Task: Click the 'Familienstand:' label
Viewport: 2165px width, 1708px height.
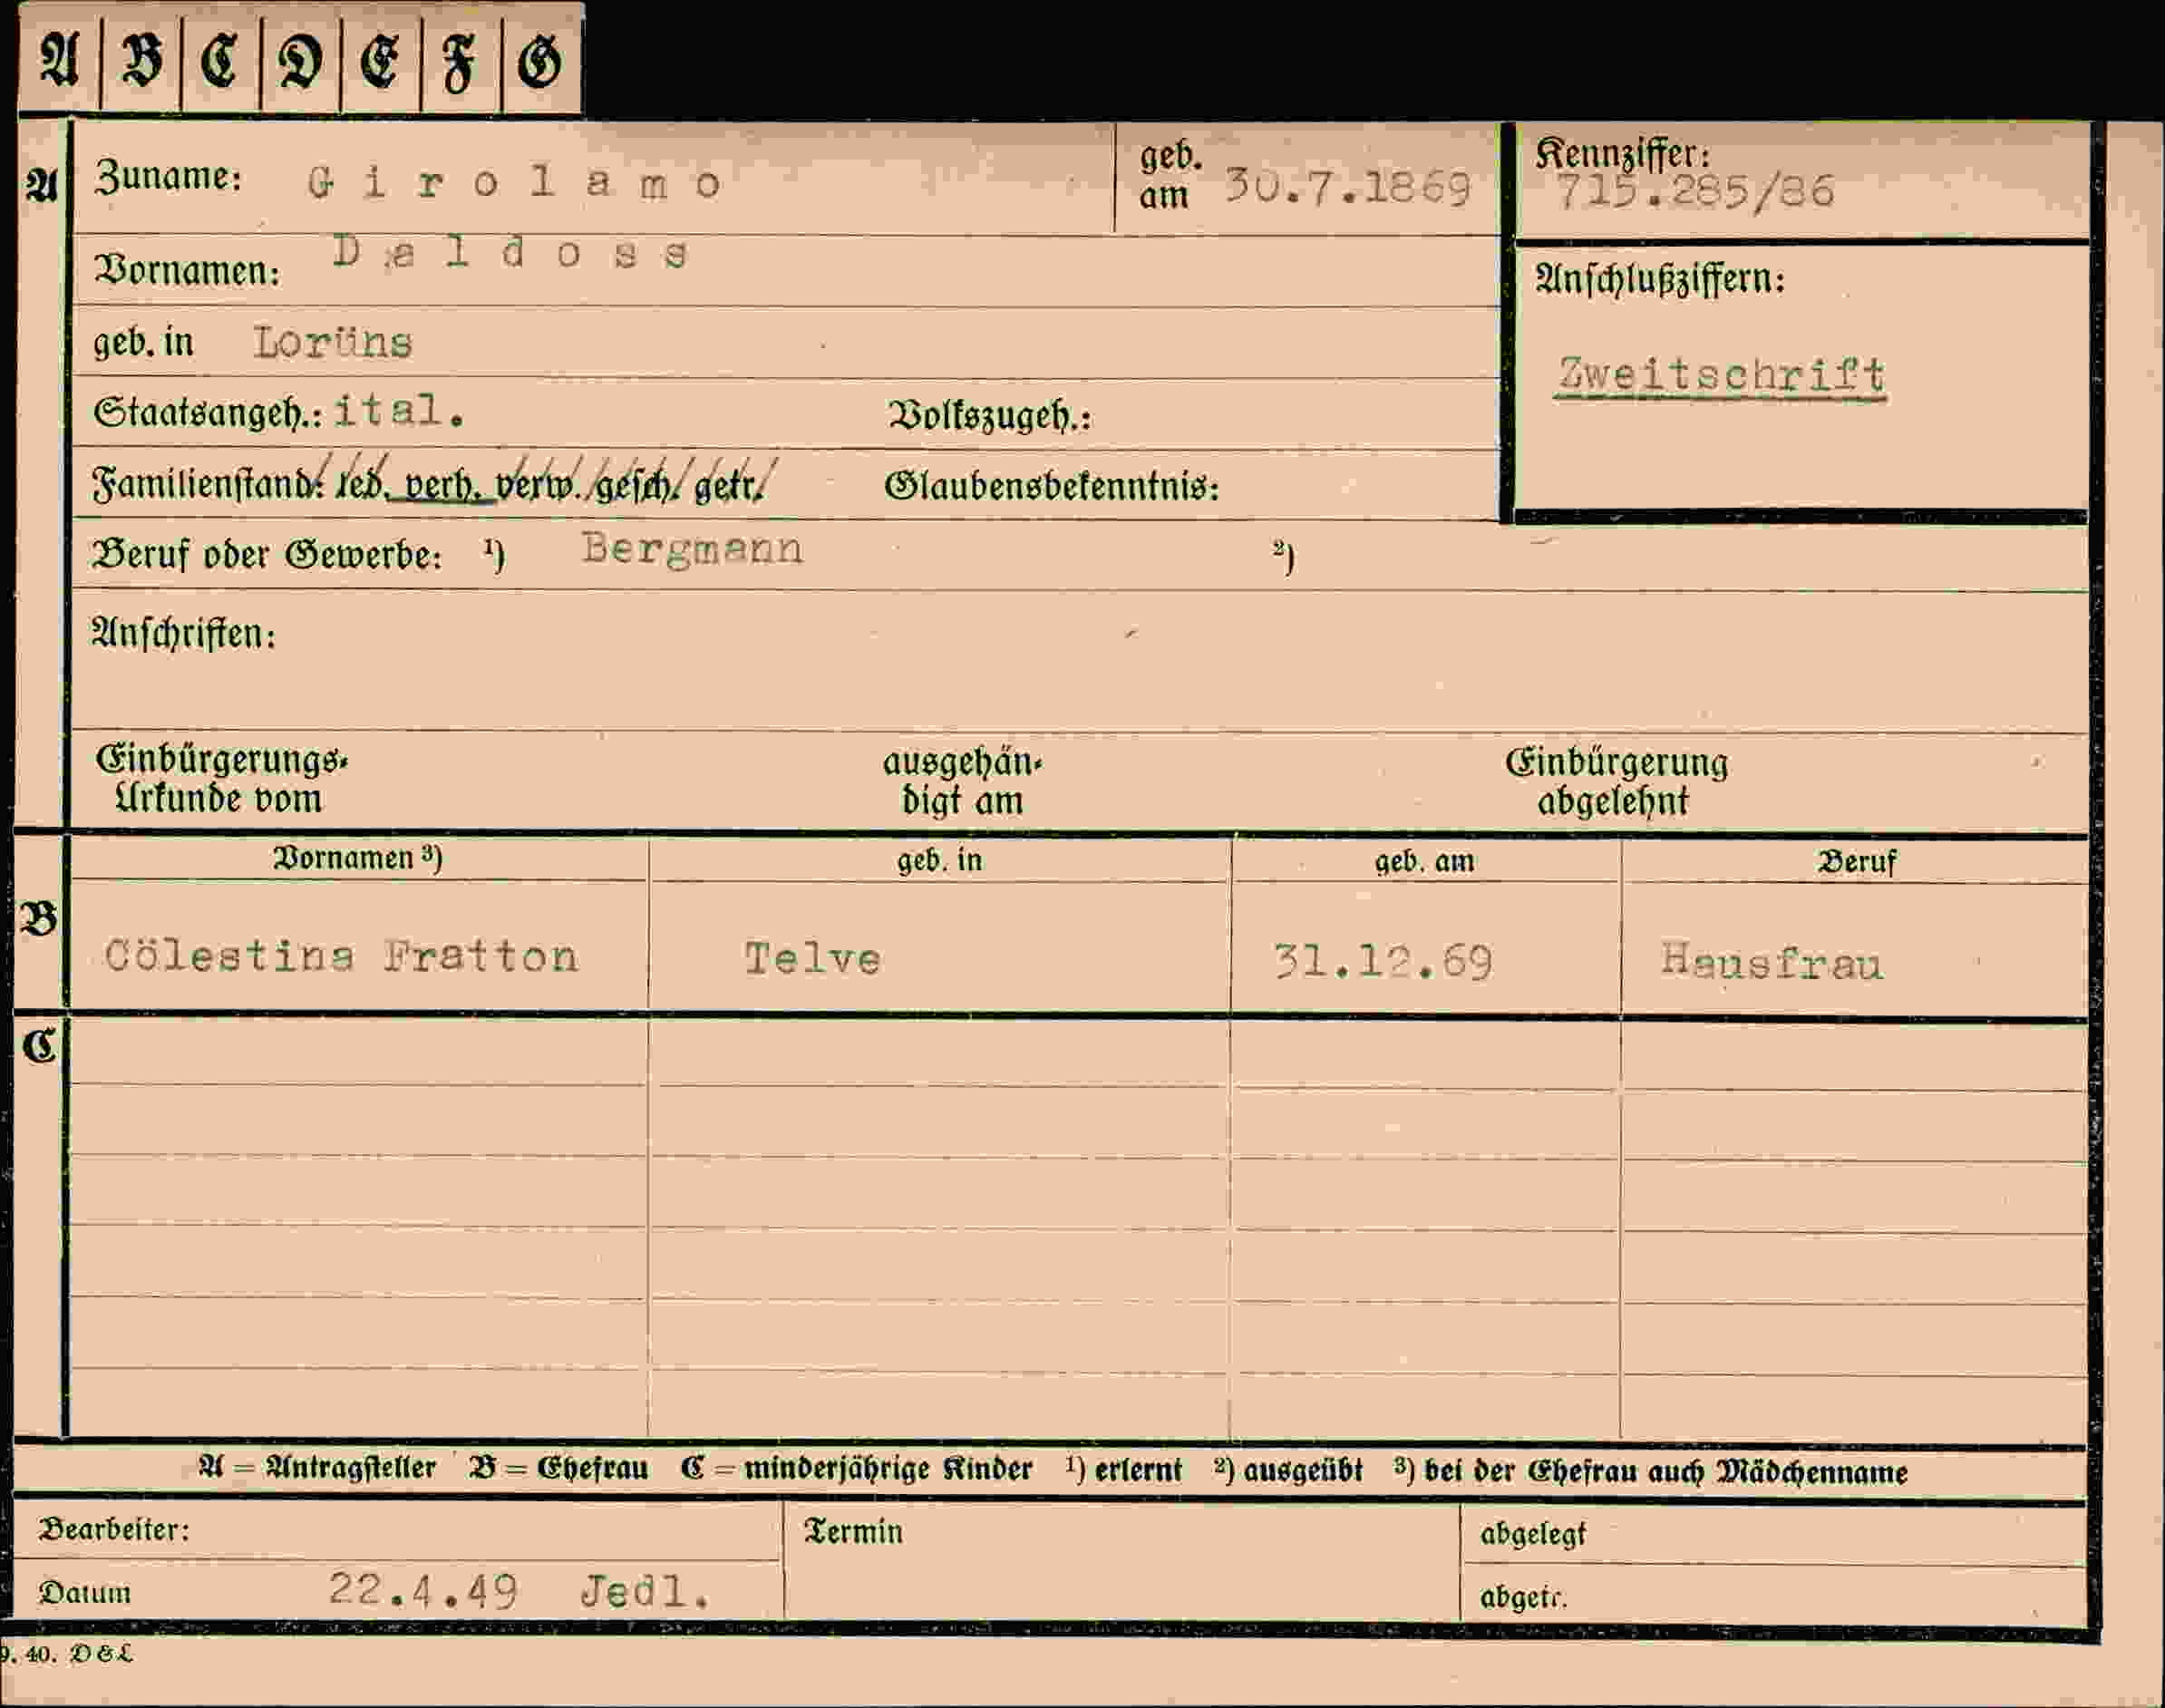Action: coord(208,485)
